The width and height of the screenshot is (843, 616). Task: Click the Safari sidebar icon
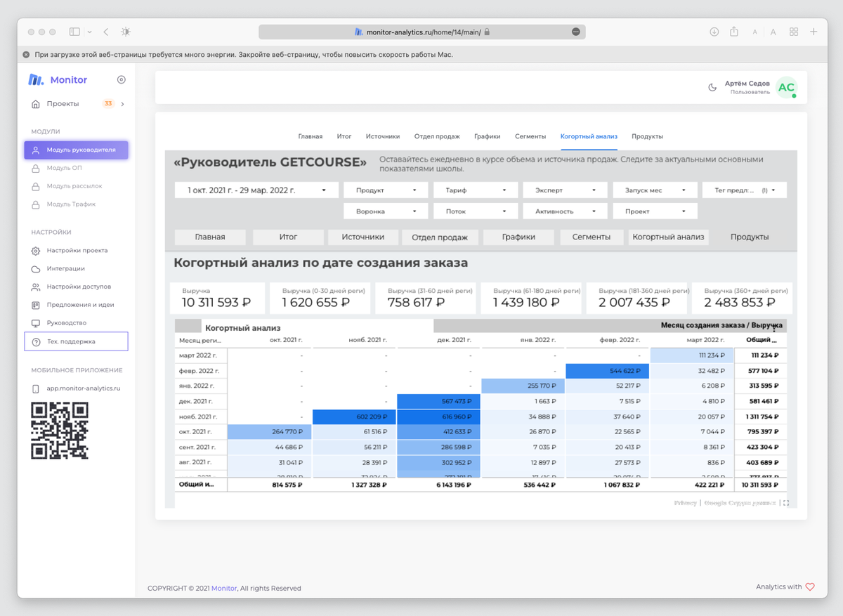tap(74, 32)
